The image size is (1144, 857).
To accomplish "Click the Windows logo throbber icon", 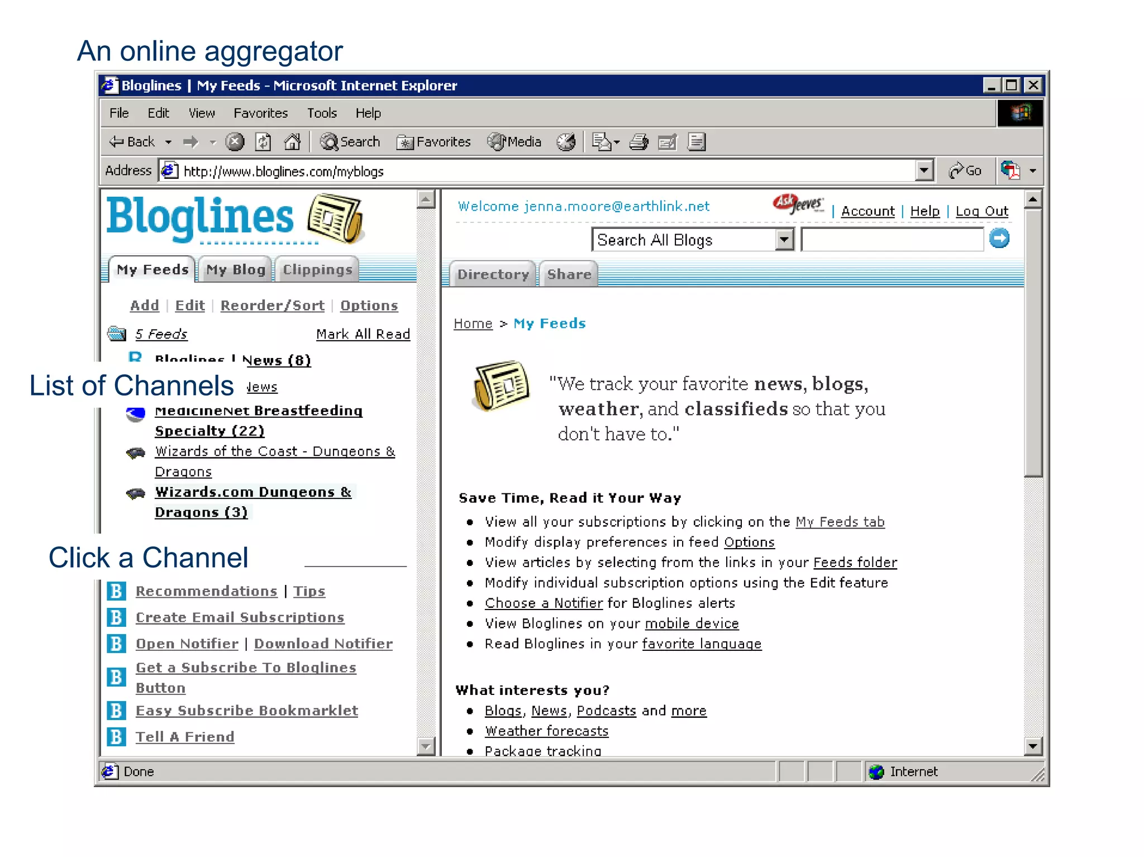I will click(1020, 113).
